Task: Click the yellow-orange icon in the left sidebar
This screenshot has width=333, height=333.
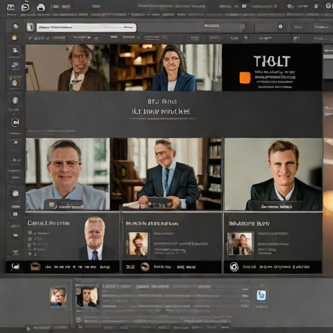Action: [x=14, y=38]
